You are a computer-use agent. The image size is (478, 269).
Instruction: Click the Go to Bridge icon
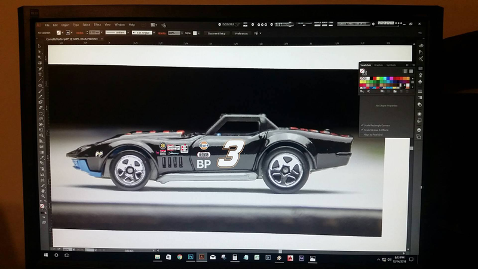tap(143, 25)
